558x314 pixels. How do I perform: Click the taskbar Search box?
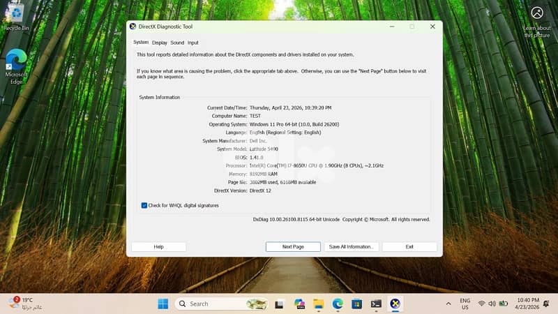pyautogui.click(x=221, y=304)
